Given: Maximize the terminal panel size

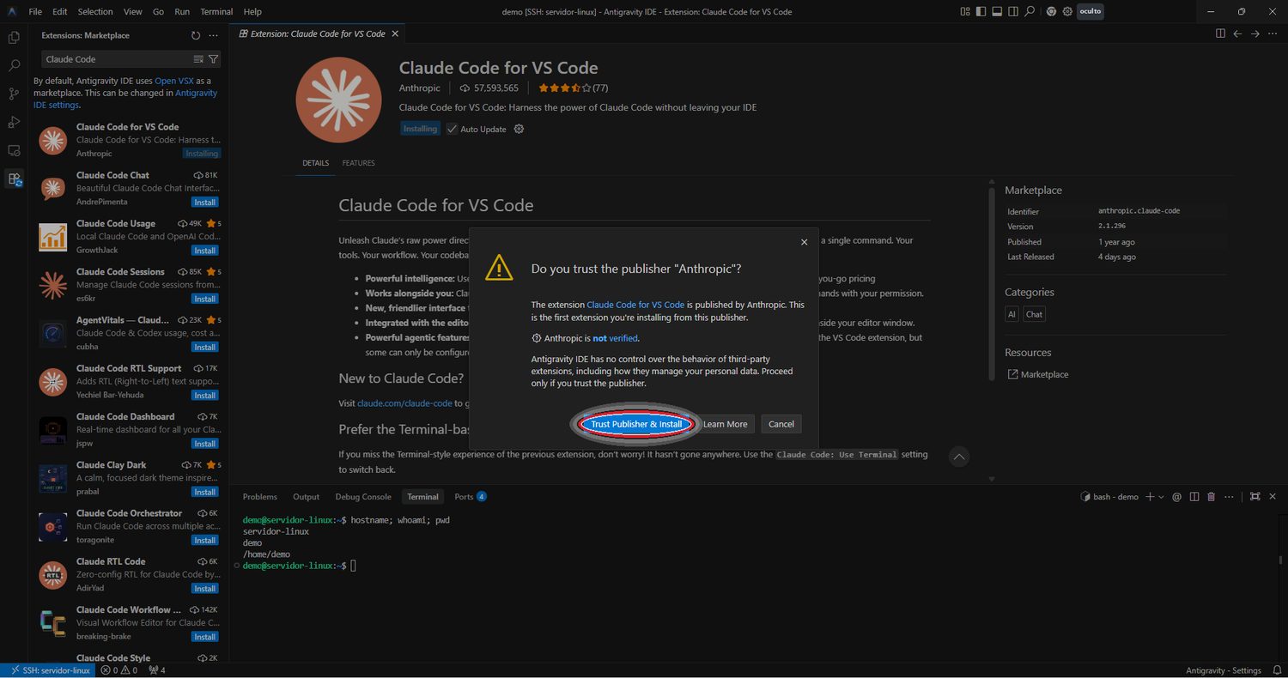Looking at the screenshot, I should point(1255,497).
